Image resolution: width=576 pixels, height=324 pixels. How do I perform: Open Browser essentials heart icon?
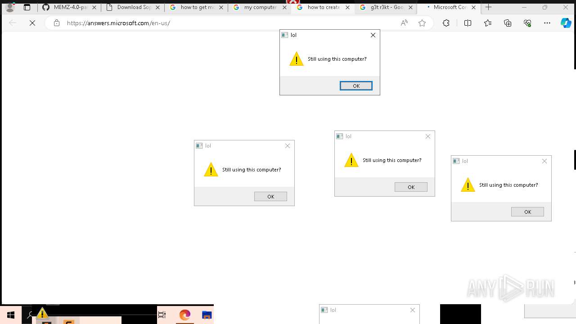point(527,23)
